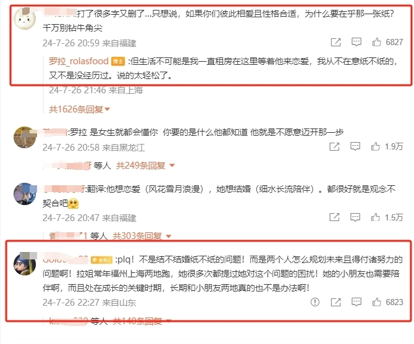Image resolution: width=414 pixels, height=344 pixels.
Task: Share the comment from 黑龙江
Action: [x=334, y=146]
